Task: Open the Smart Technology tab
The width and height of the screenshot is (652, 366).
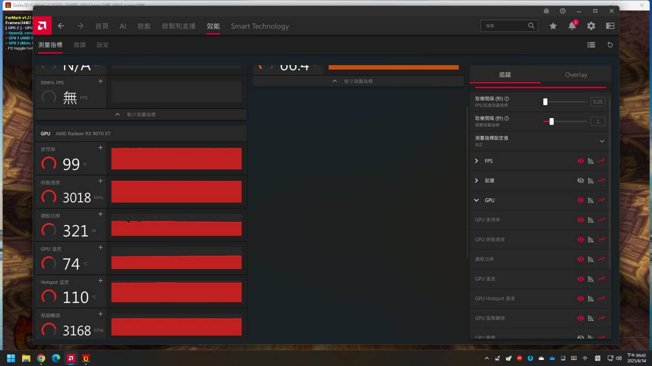Action: point(260,26)
